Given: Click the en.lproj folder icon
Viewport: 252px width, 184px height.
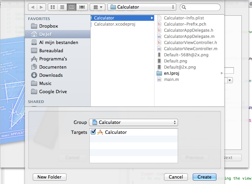Looking at the screenshot, I should click(159, 73).
